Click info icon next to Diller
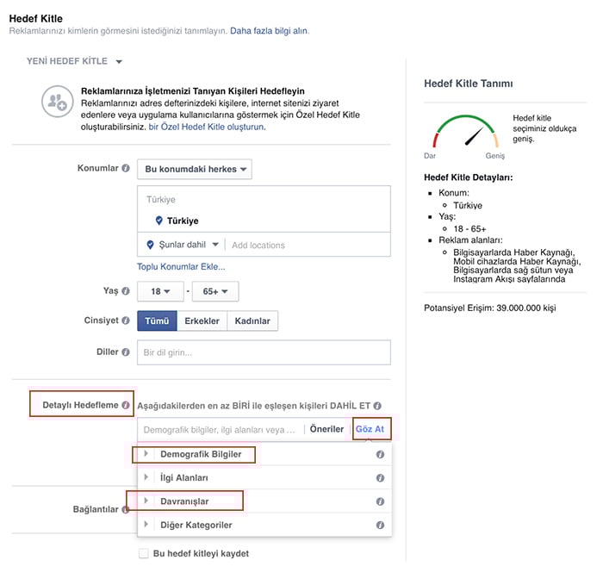This screenshot has width=603, height=585. 126,352
